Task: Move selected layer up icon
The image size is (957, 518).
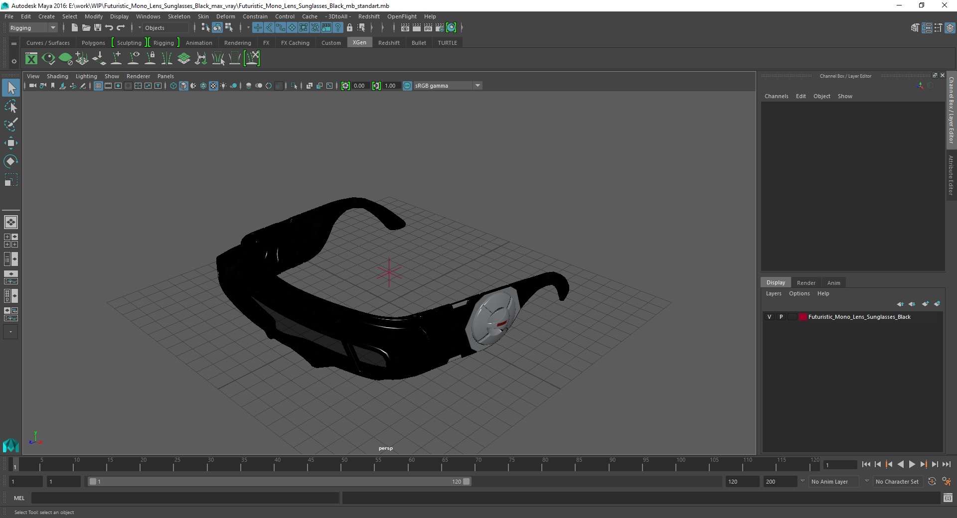Action: click(x=900, y=304)
